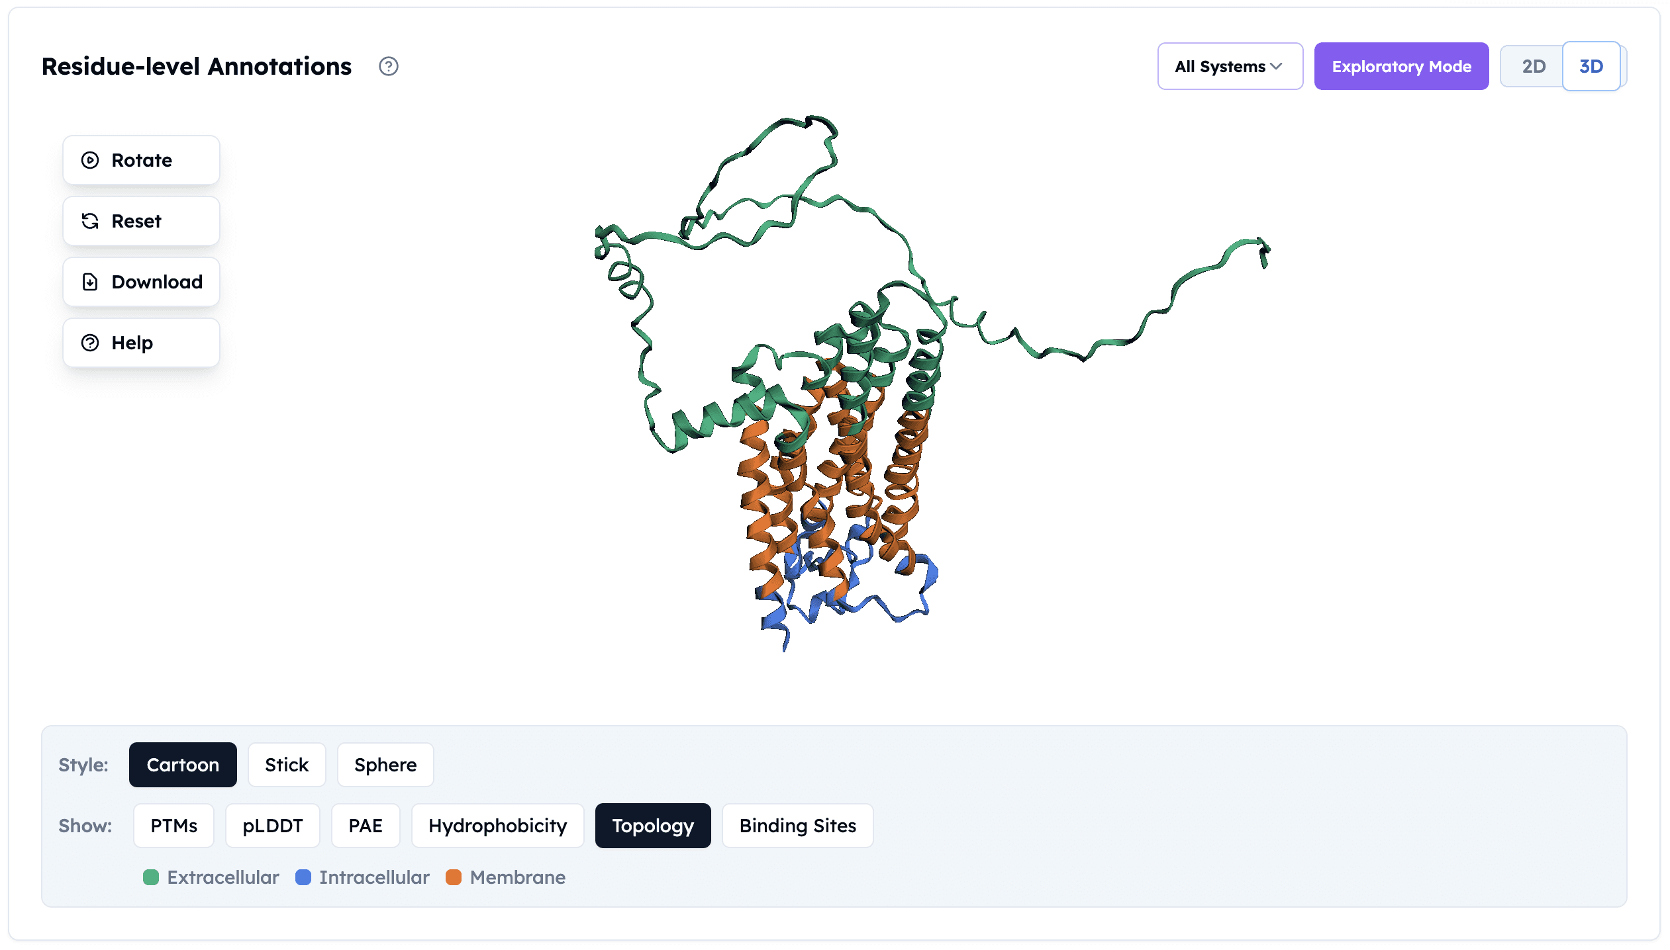Select the 3D view tab
Viewport: 1670px width, 950px height.
pyautogui.click(x=1591, y=66)
